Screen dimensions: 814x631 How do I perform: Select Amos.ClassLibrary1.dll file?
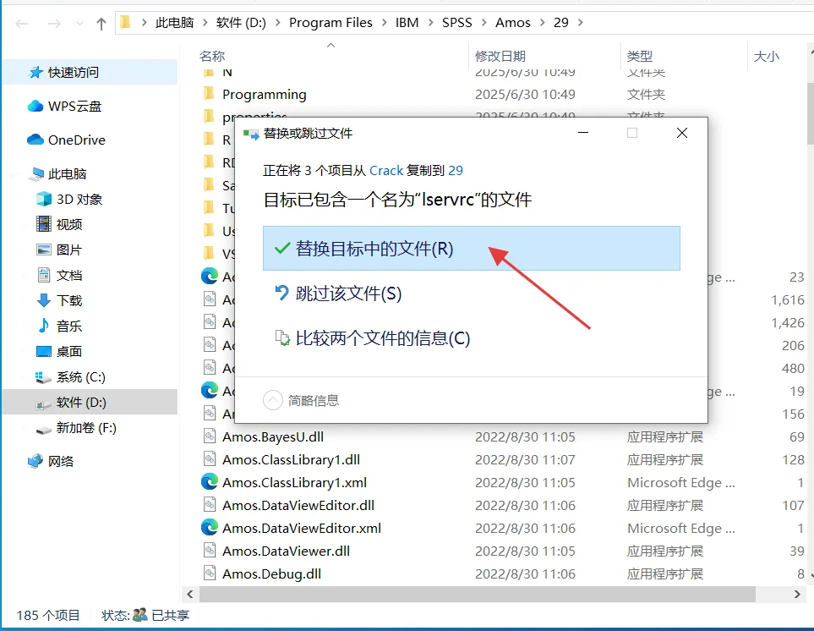(292, 460)
